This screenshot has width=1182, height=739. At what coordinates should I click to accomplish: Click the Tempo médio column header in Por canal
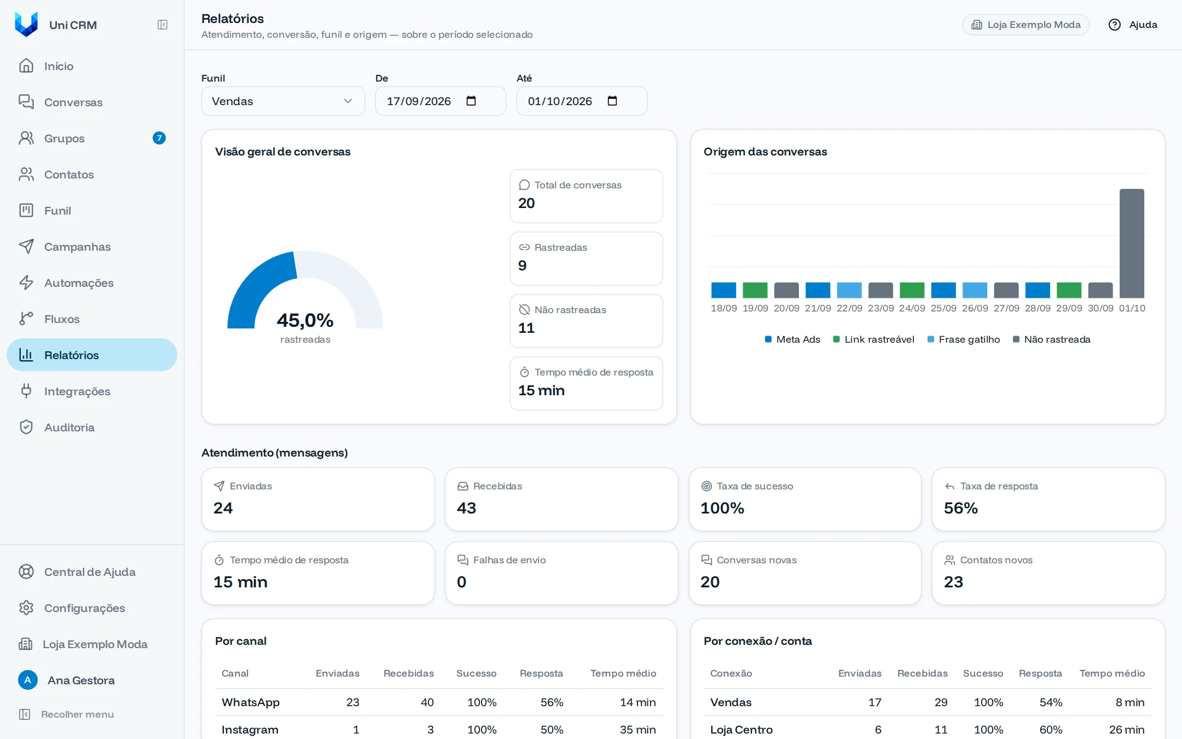(x=623, y=673)
